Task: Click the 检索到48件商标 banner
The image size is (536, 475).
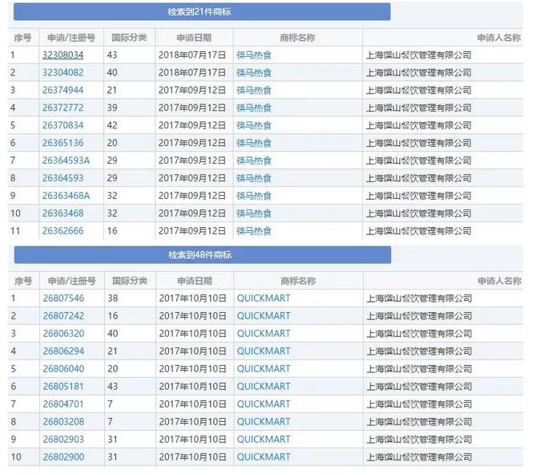Action: (x=203, y=255)
